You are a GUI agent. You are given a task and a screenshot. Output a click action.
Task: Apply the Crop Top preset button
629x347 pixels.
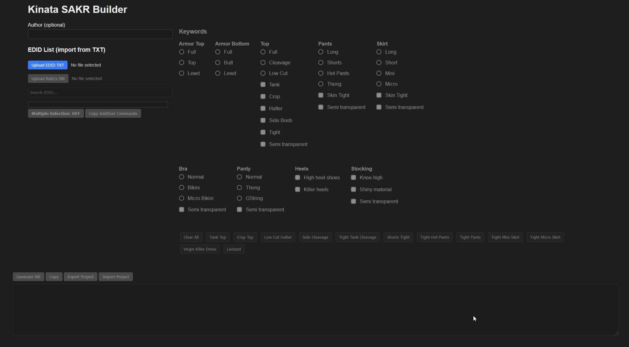(x=245, y=237)
